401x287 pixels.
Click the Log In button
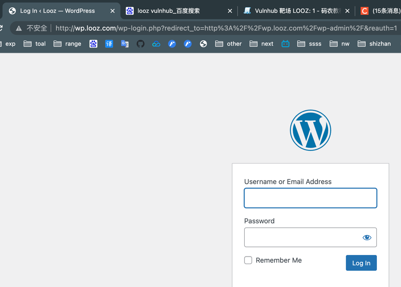(x=361, y=263)
